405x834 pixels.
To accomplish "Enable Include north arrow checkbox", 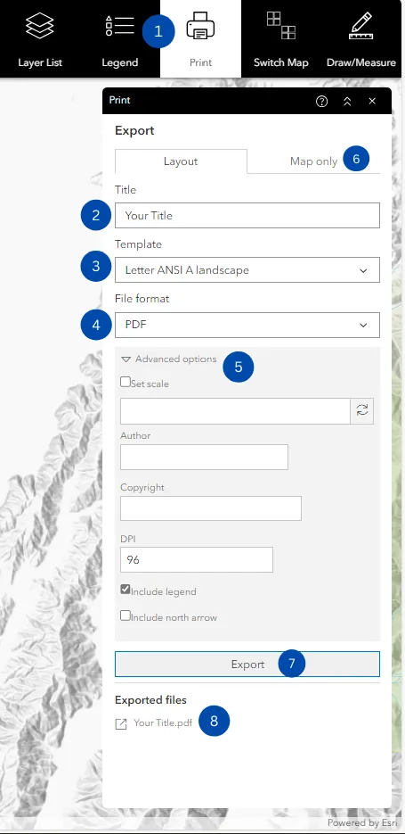I will pos(126,615).
